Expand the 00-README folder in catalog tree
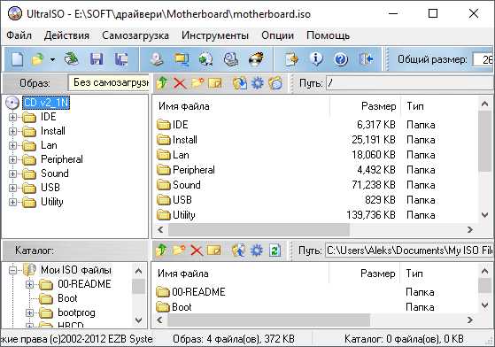This screenshot has width=495, height=347. tap(29, 284)
